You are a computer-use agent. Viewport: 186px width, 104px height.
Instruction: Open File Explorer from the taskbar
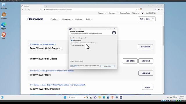(99, 97)
